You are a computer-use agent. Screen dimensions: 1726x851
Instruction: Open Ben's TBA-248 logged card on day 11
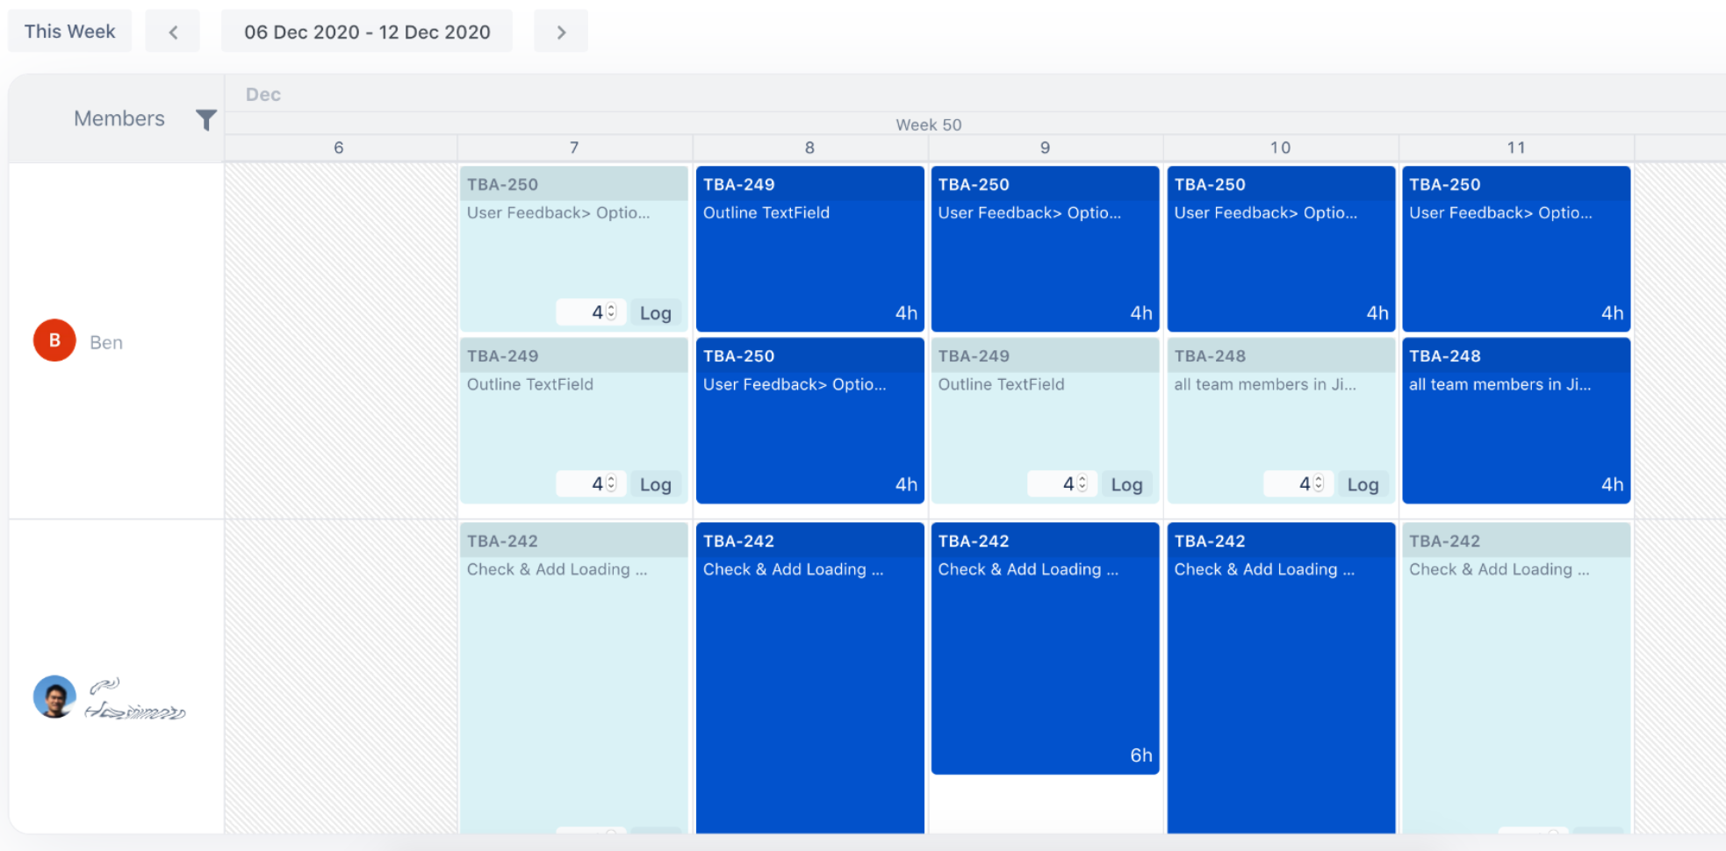[x=1516, y=420]
